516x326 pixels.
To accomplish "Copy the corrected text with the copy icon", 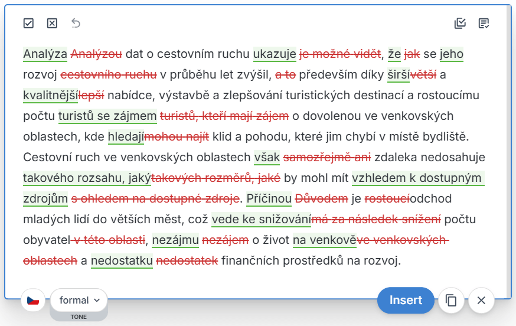I will click(451, 300).
